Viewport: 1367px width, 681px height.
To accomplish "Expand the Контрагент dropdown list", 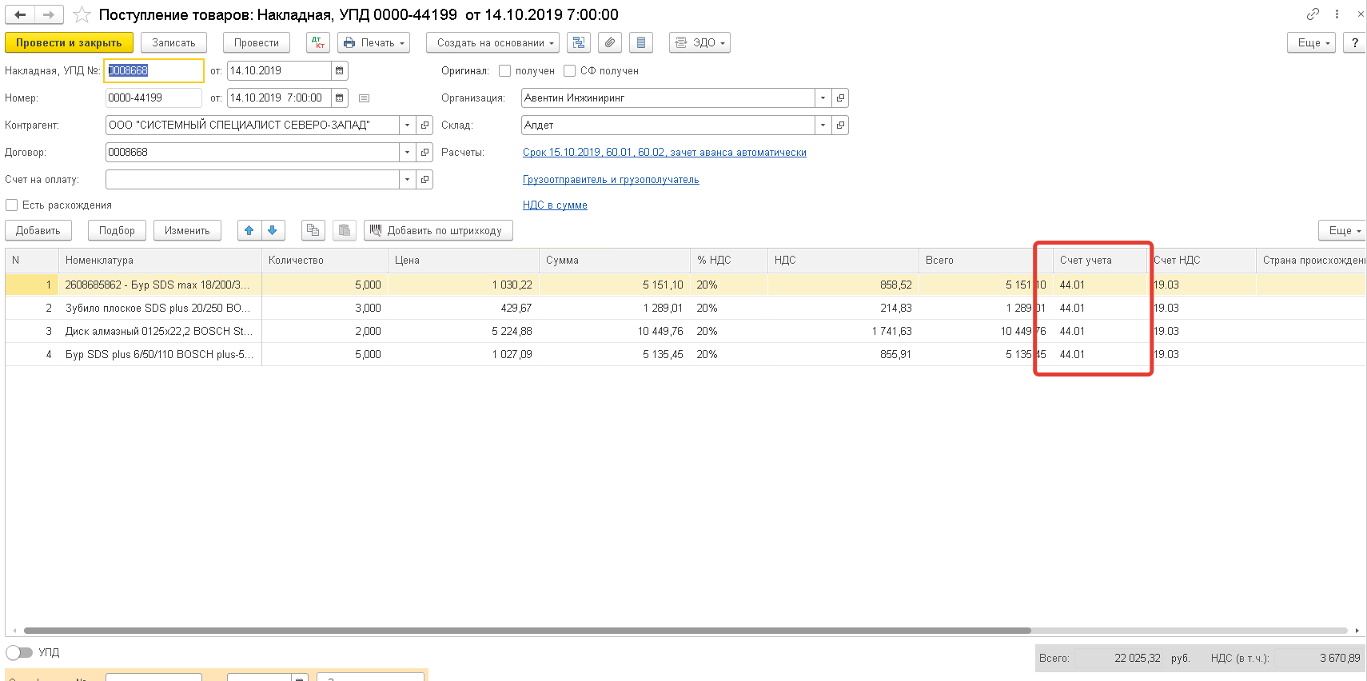I will tap(407, 125).
